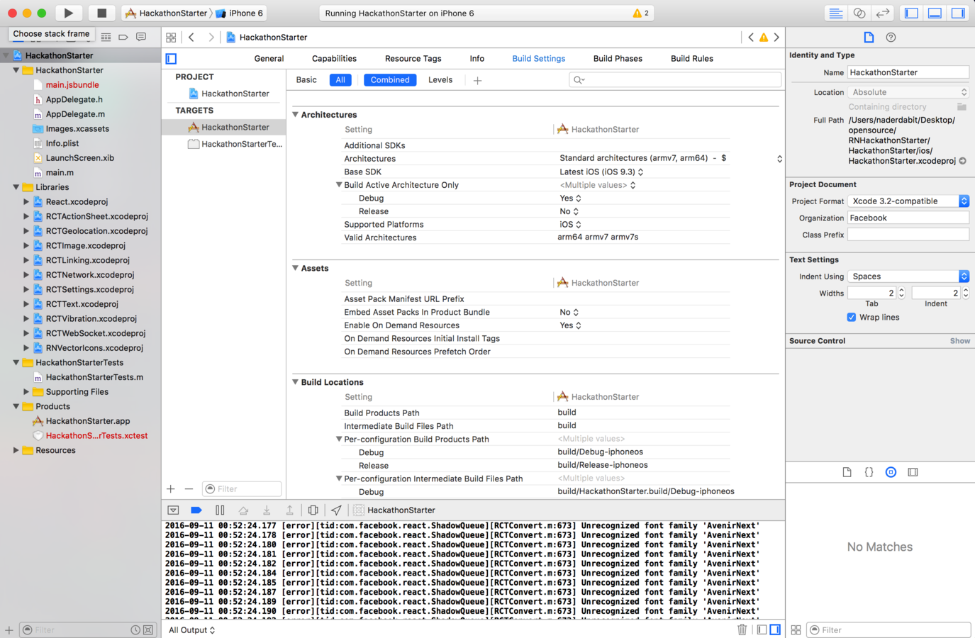Show only the console pane
This screenshot has height=638, width=975.
click(x=775, y=629)
